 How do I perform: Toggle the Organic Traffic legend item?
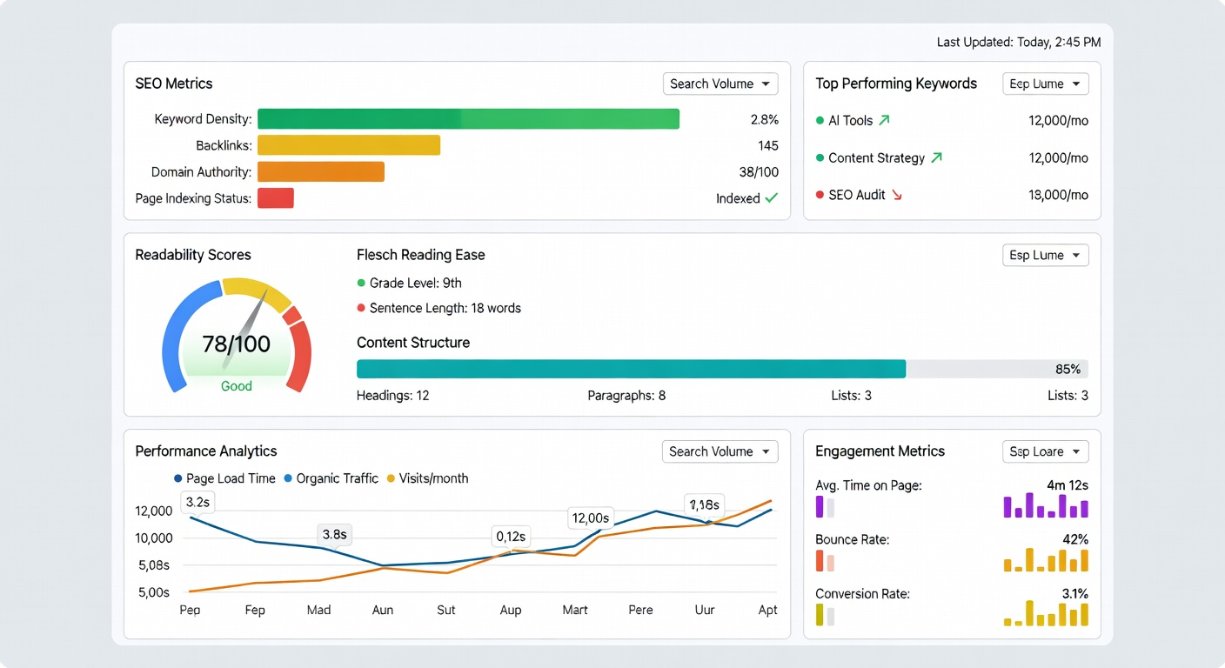pos(331,478)
